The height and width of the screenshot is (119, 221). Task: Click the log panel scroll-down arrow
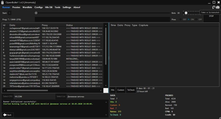click(x=106, y=115)
